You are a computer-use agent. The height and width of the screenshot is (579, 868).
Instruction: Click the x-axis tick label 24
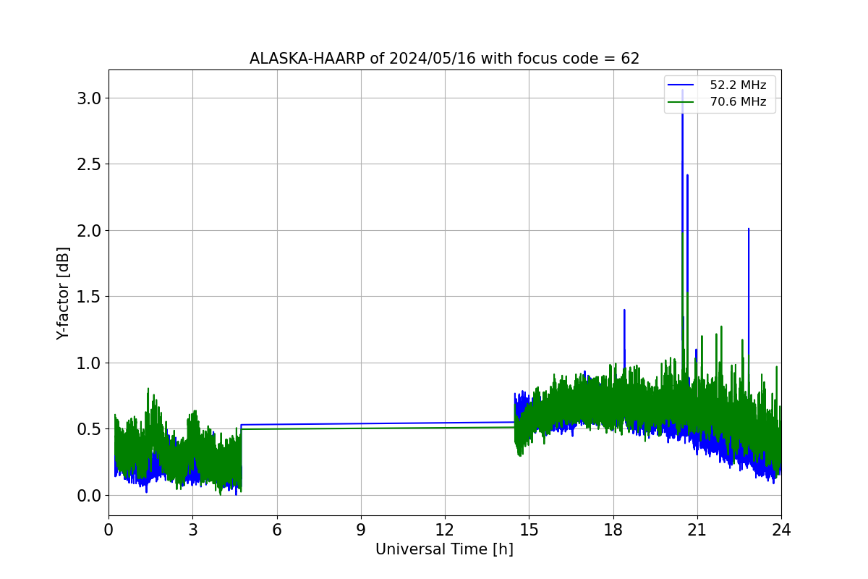(x=781, y=530)
